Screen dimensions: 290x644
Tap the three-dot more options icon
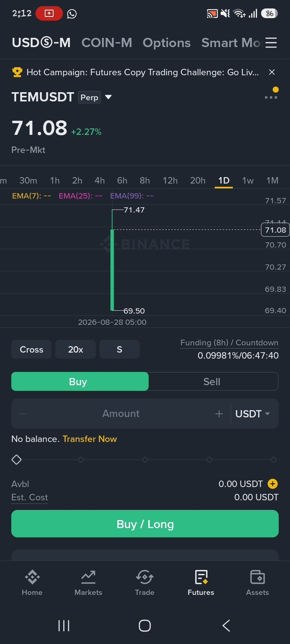271,97
